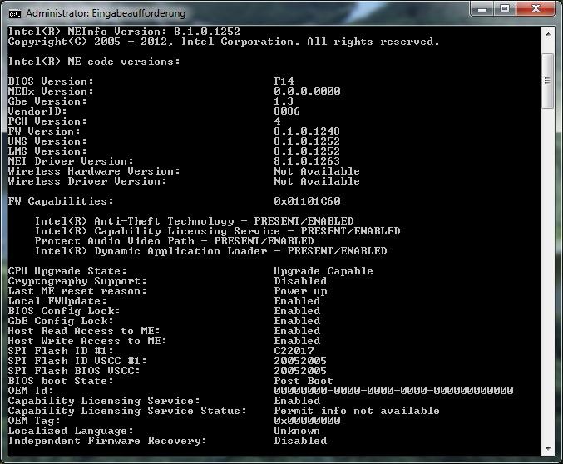Screen dimensions: 563x464
Task: Click the MEBx Version value '0.0.0.0000'
Action: tap(307, 91)
